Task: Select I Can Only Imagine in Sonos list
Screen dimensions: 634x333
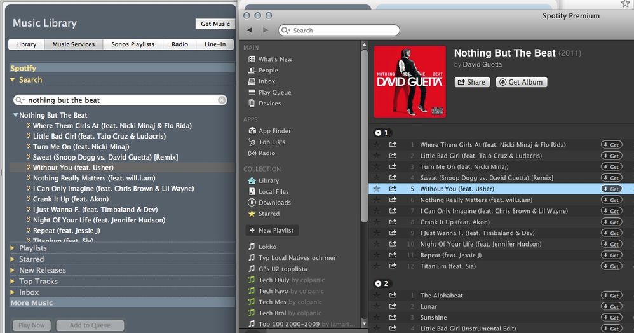Action: pos(113,189)
